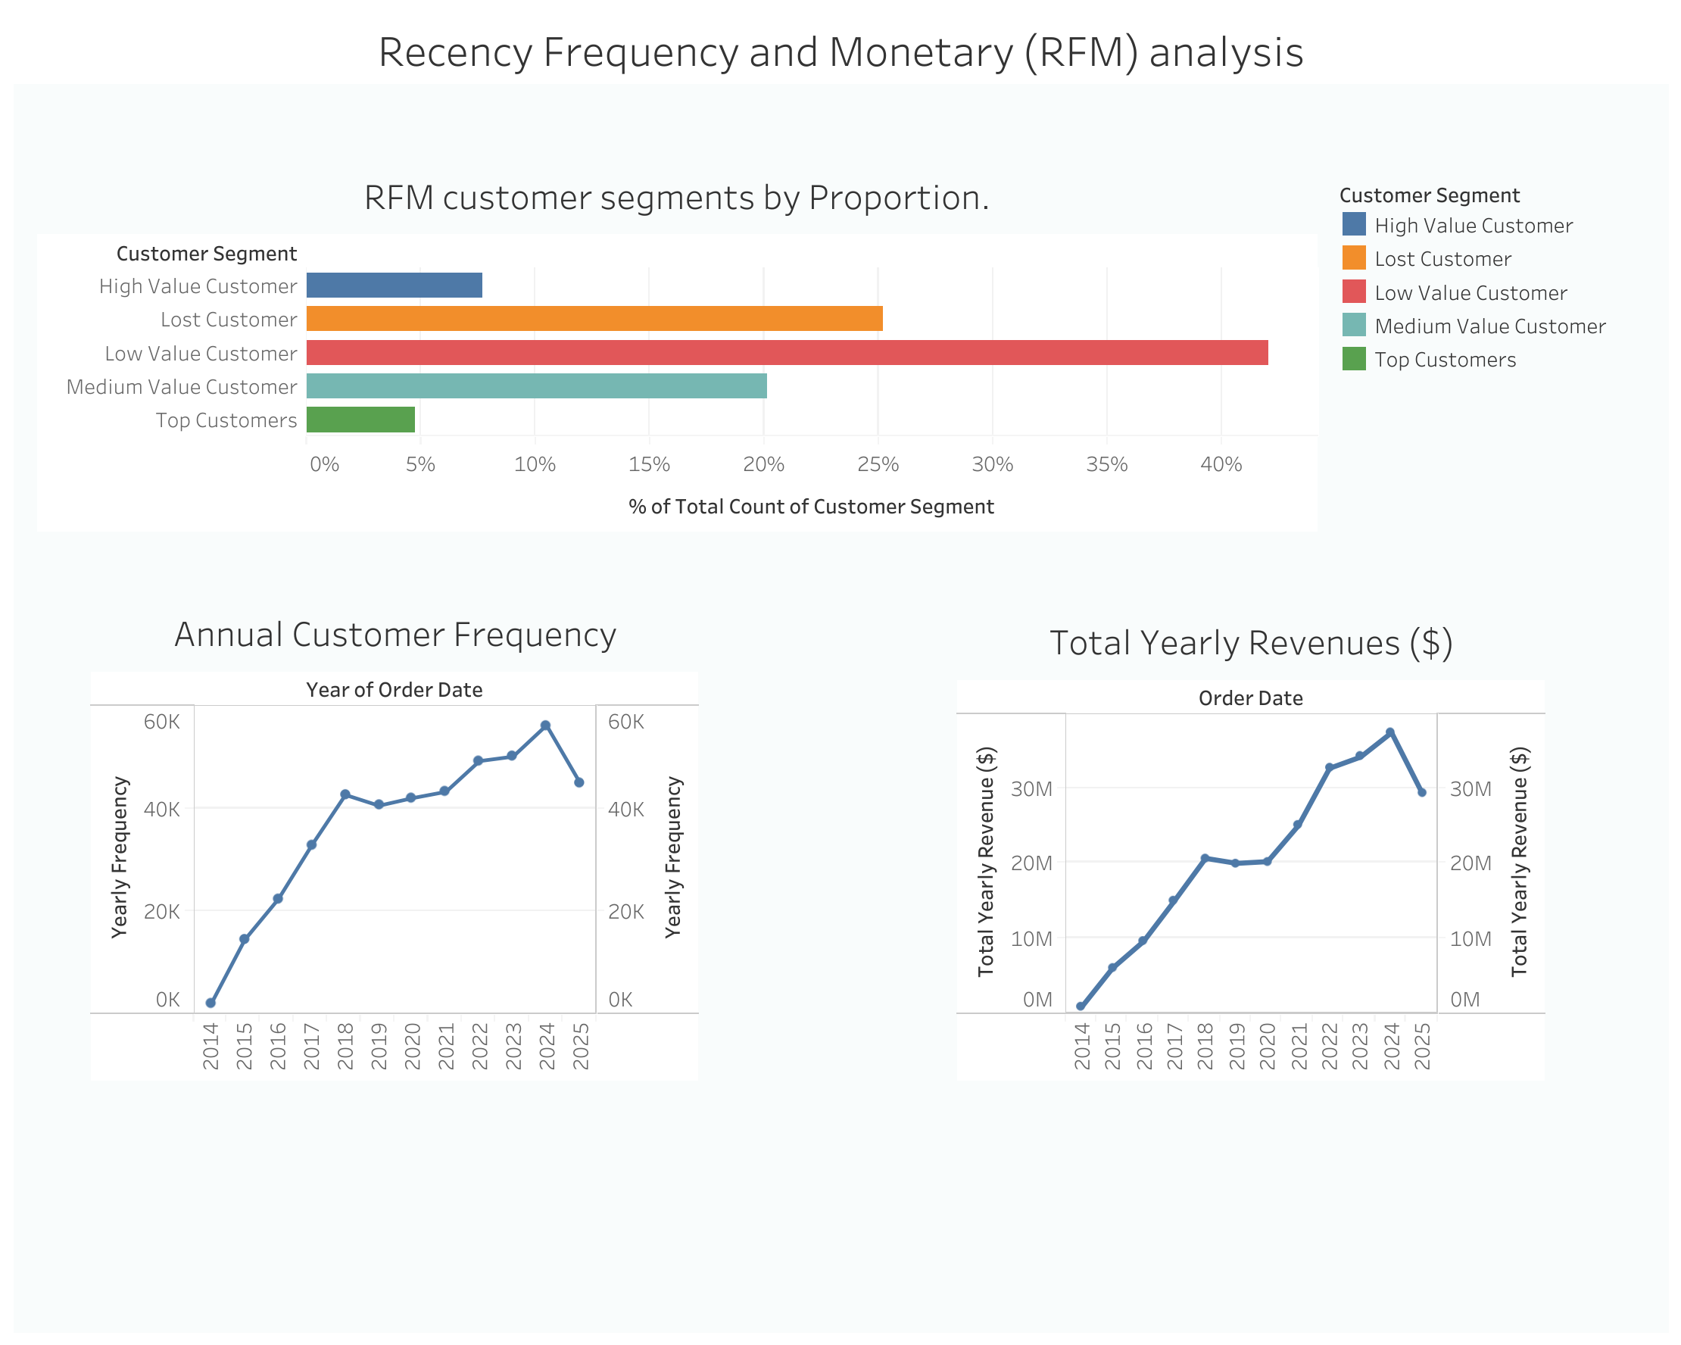The width and height of the screenshot is (1681, 1345).
Task: Click the 2022 data point in frequency chart
Action: tap(478, 761)
